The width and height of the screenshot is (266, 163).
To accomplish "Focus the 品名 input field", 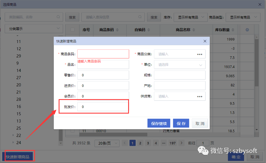I will pyautogui.click(x=103, y=64).
